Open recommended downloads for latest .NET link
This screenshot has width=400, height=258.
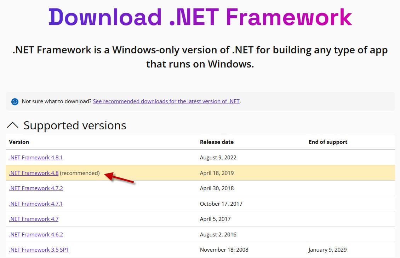[x=166, y=101]
